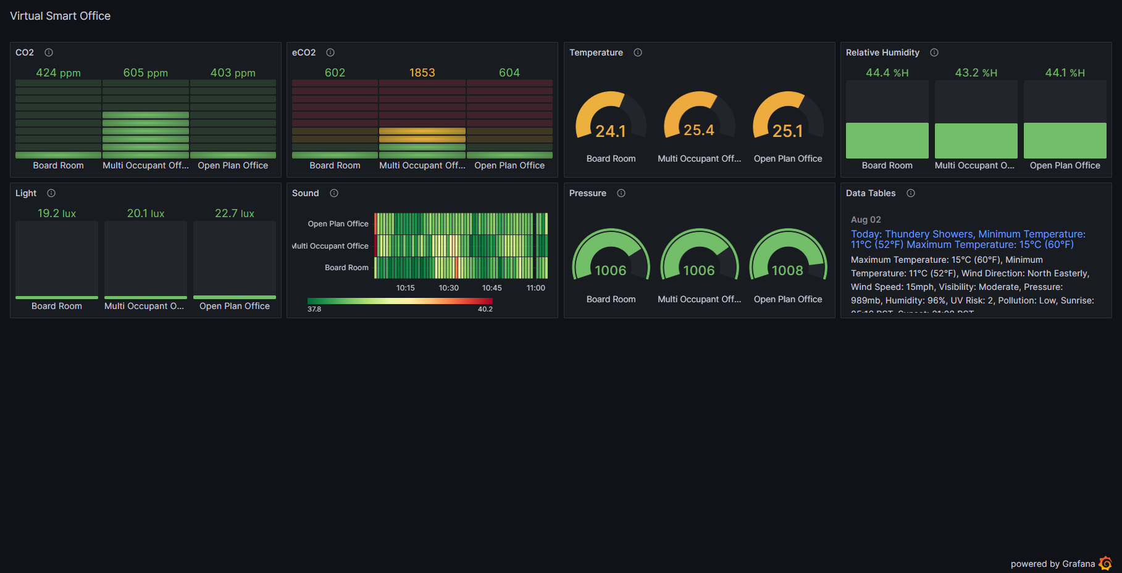
Task: Click the Board Room humidity bar
Action: 887,119
